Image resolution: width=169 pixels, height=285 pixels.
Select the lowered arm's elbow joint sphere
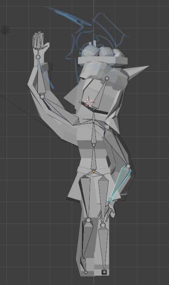pyautogui.click(x=128, y=166)
